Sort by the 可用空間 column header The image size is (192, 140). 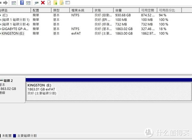click(x=148, y=10)
